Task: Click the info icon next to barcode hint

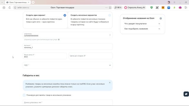Action: pyautogui.click(x=59, y=39)
